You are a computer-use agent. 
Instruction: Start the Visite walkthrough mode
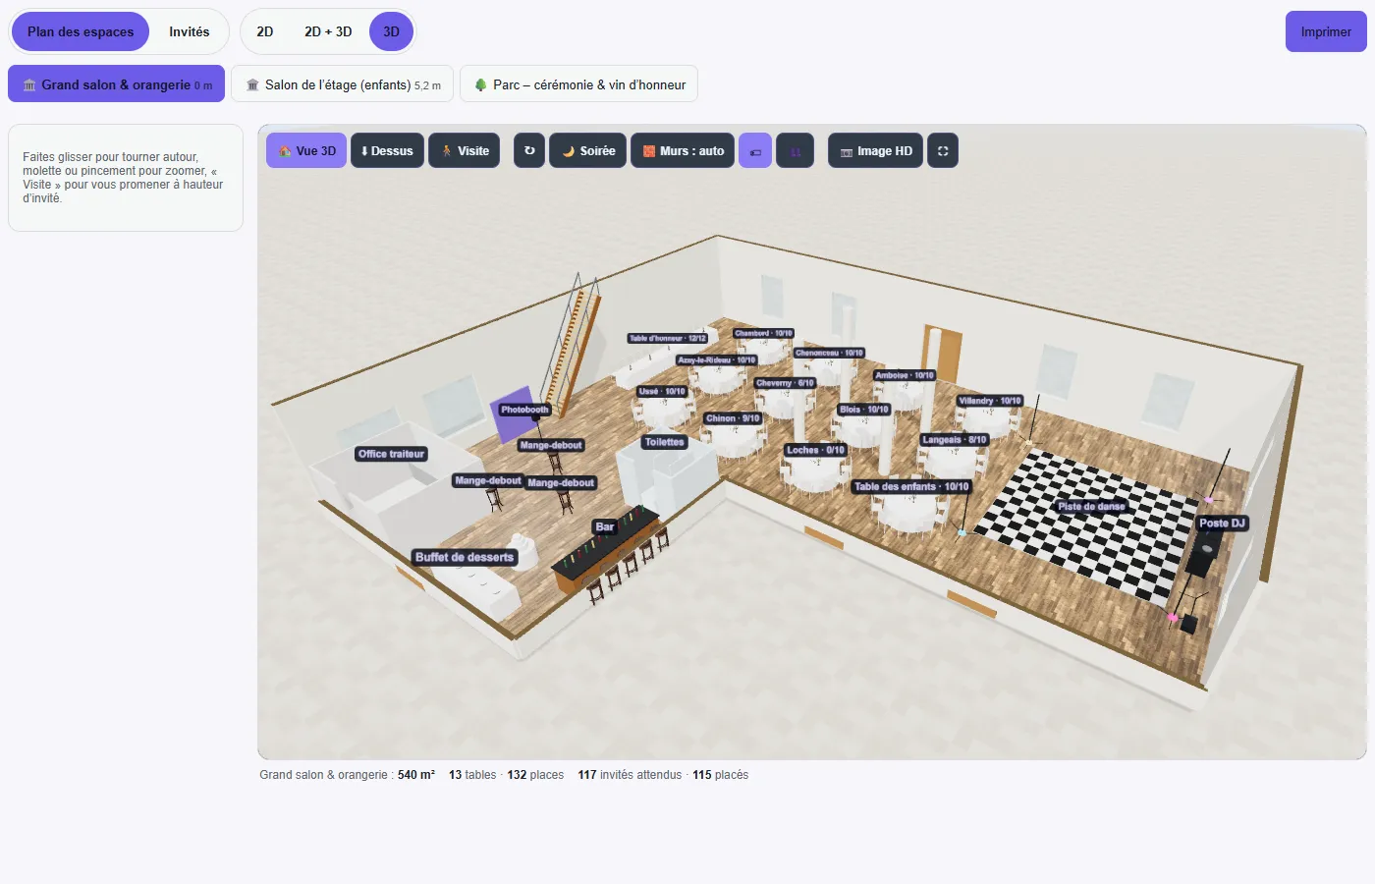(465, 150)
